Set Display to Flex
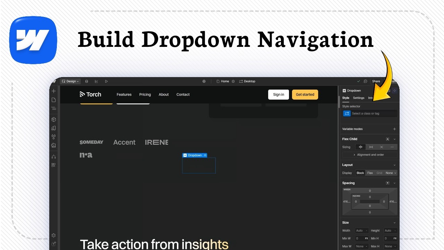This screenshot has height=250, width=444. click(370, 173)
